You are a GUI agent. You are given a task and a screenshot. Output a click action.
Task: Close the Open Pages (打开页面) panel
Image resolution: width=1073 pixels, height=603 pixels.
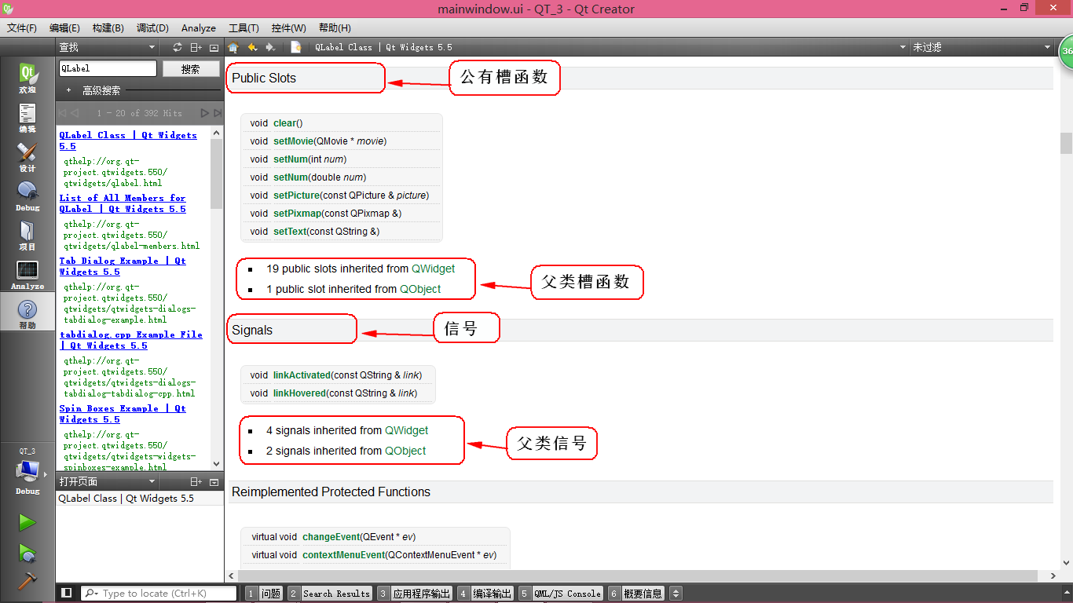coord(214,481)
